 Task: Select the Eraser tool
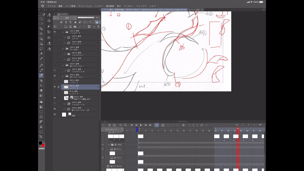[x=41, y=91]
